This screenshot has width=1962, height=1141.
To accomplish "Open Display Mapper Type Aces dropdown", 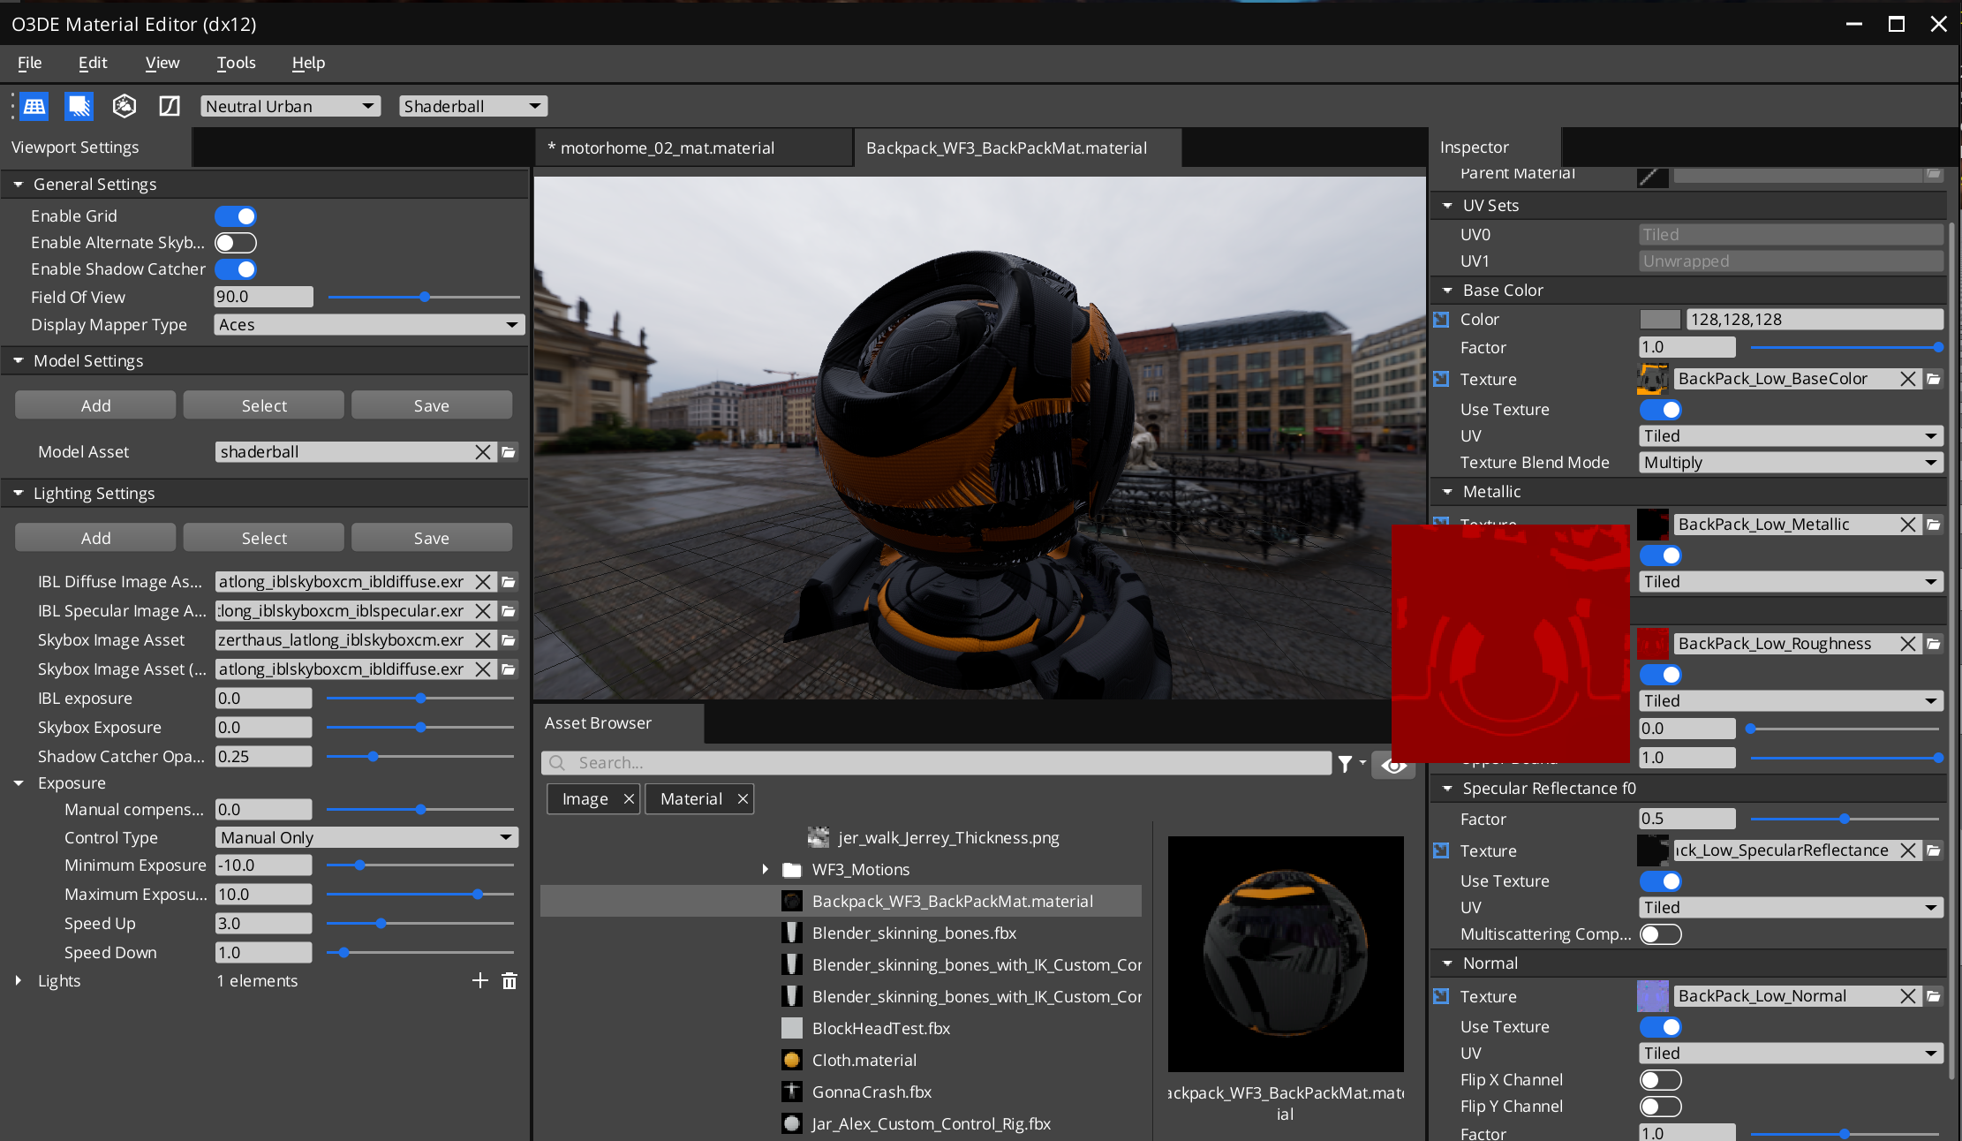I will click(369, 325).
